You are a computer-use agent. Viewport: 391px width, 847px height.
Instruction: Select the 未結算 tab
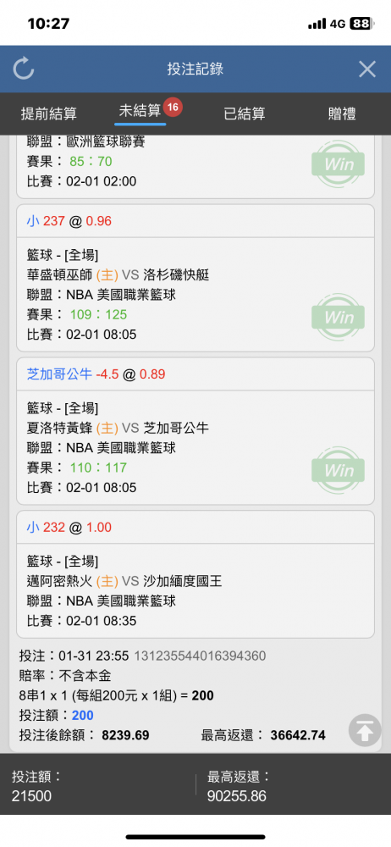coord(140,111)
